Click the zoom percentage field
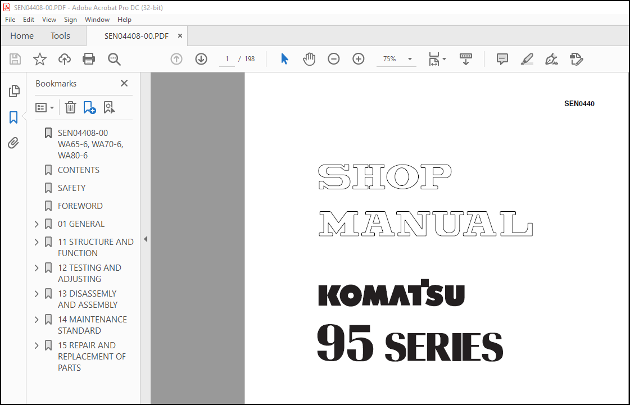The image size is (630, 405). (x=389, y=59)
